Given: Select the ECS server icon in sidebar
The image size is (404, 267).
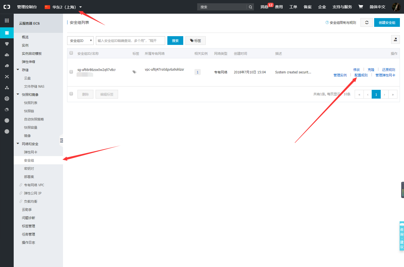Looking at the screenshot, I should 7,33.
